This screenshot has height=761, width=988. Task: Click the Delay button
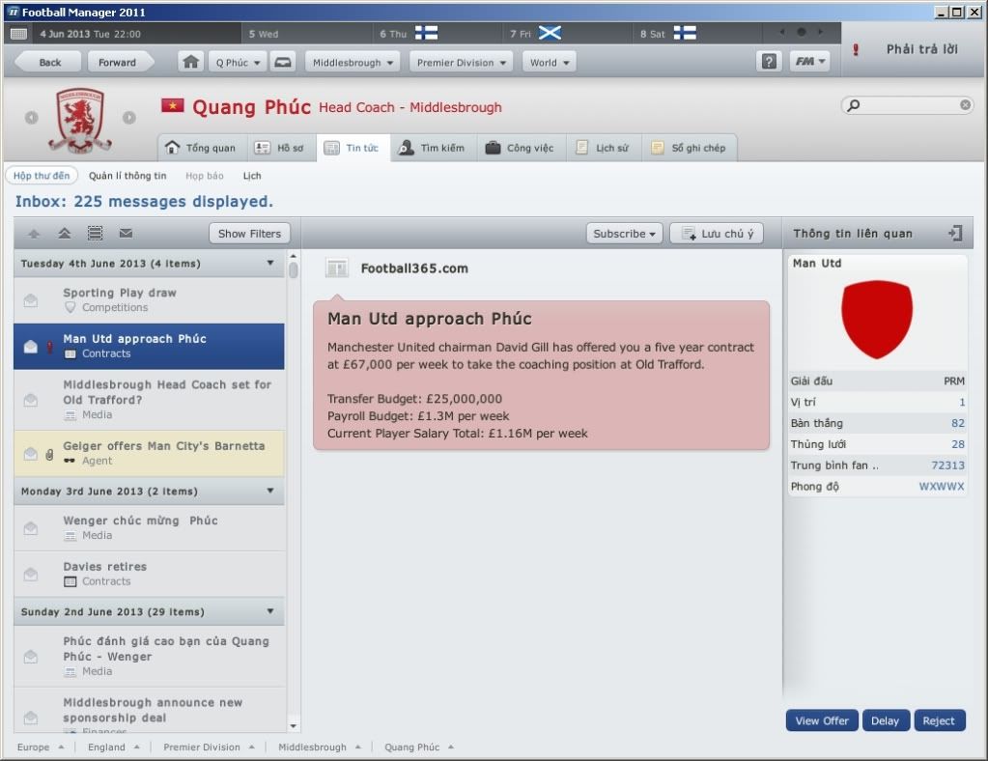click(x=885, y=720)
